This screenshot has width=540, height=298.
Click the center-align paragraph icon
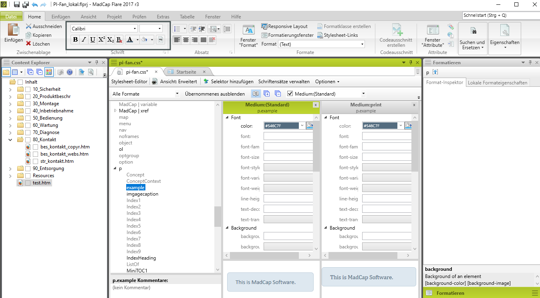tap(186, 40)
